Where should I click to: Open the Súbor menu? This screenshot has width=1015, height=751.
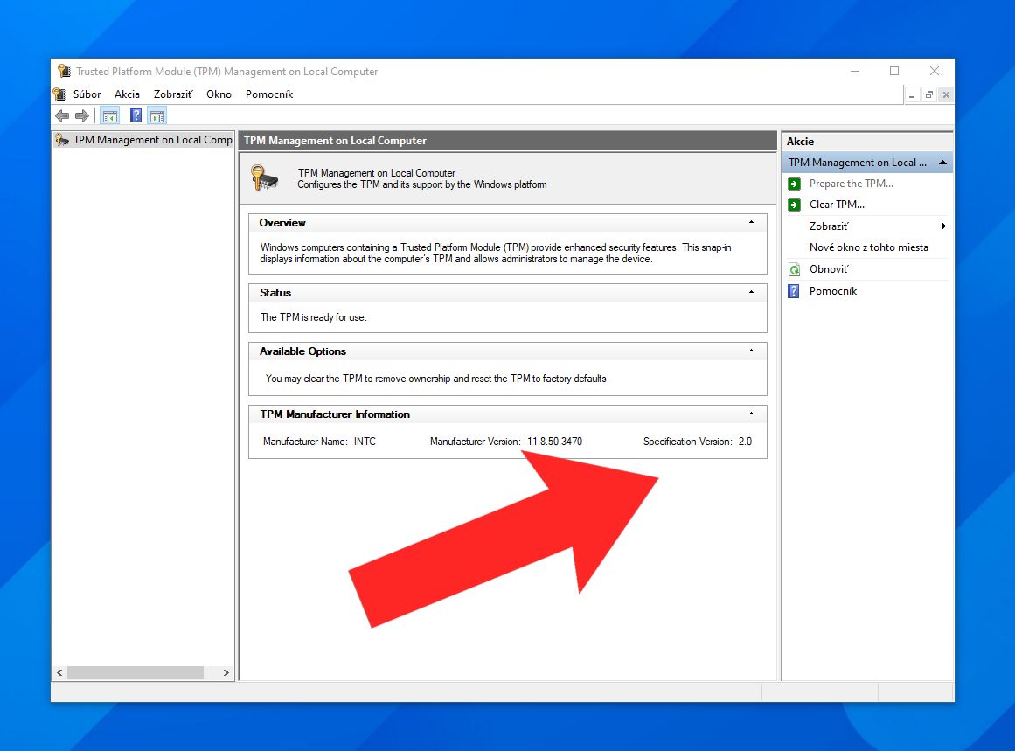click(x=87, y=94)
